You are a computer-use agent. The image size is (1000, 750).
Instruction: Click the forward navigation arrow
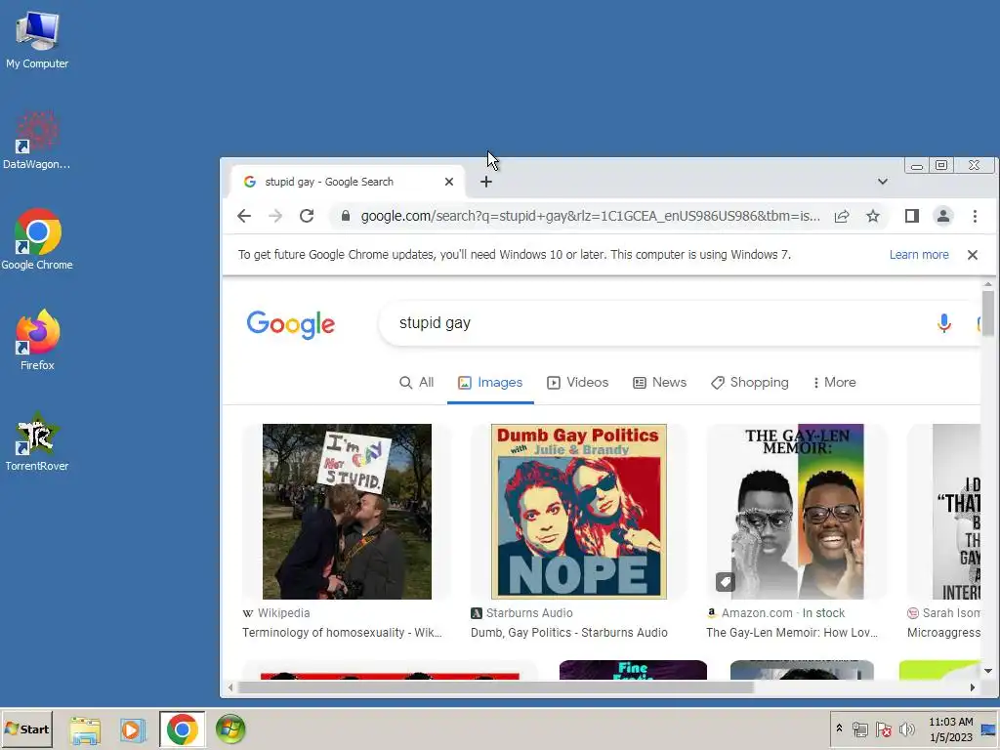point(274,216)
